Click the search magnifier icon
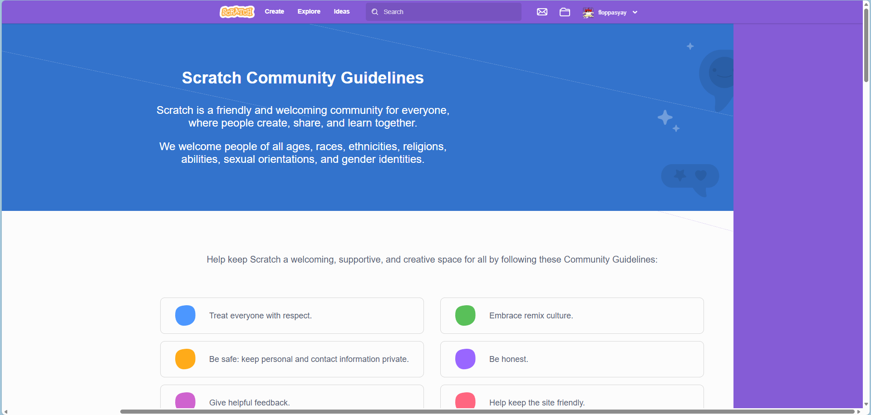 click(375, 12)
